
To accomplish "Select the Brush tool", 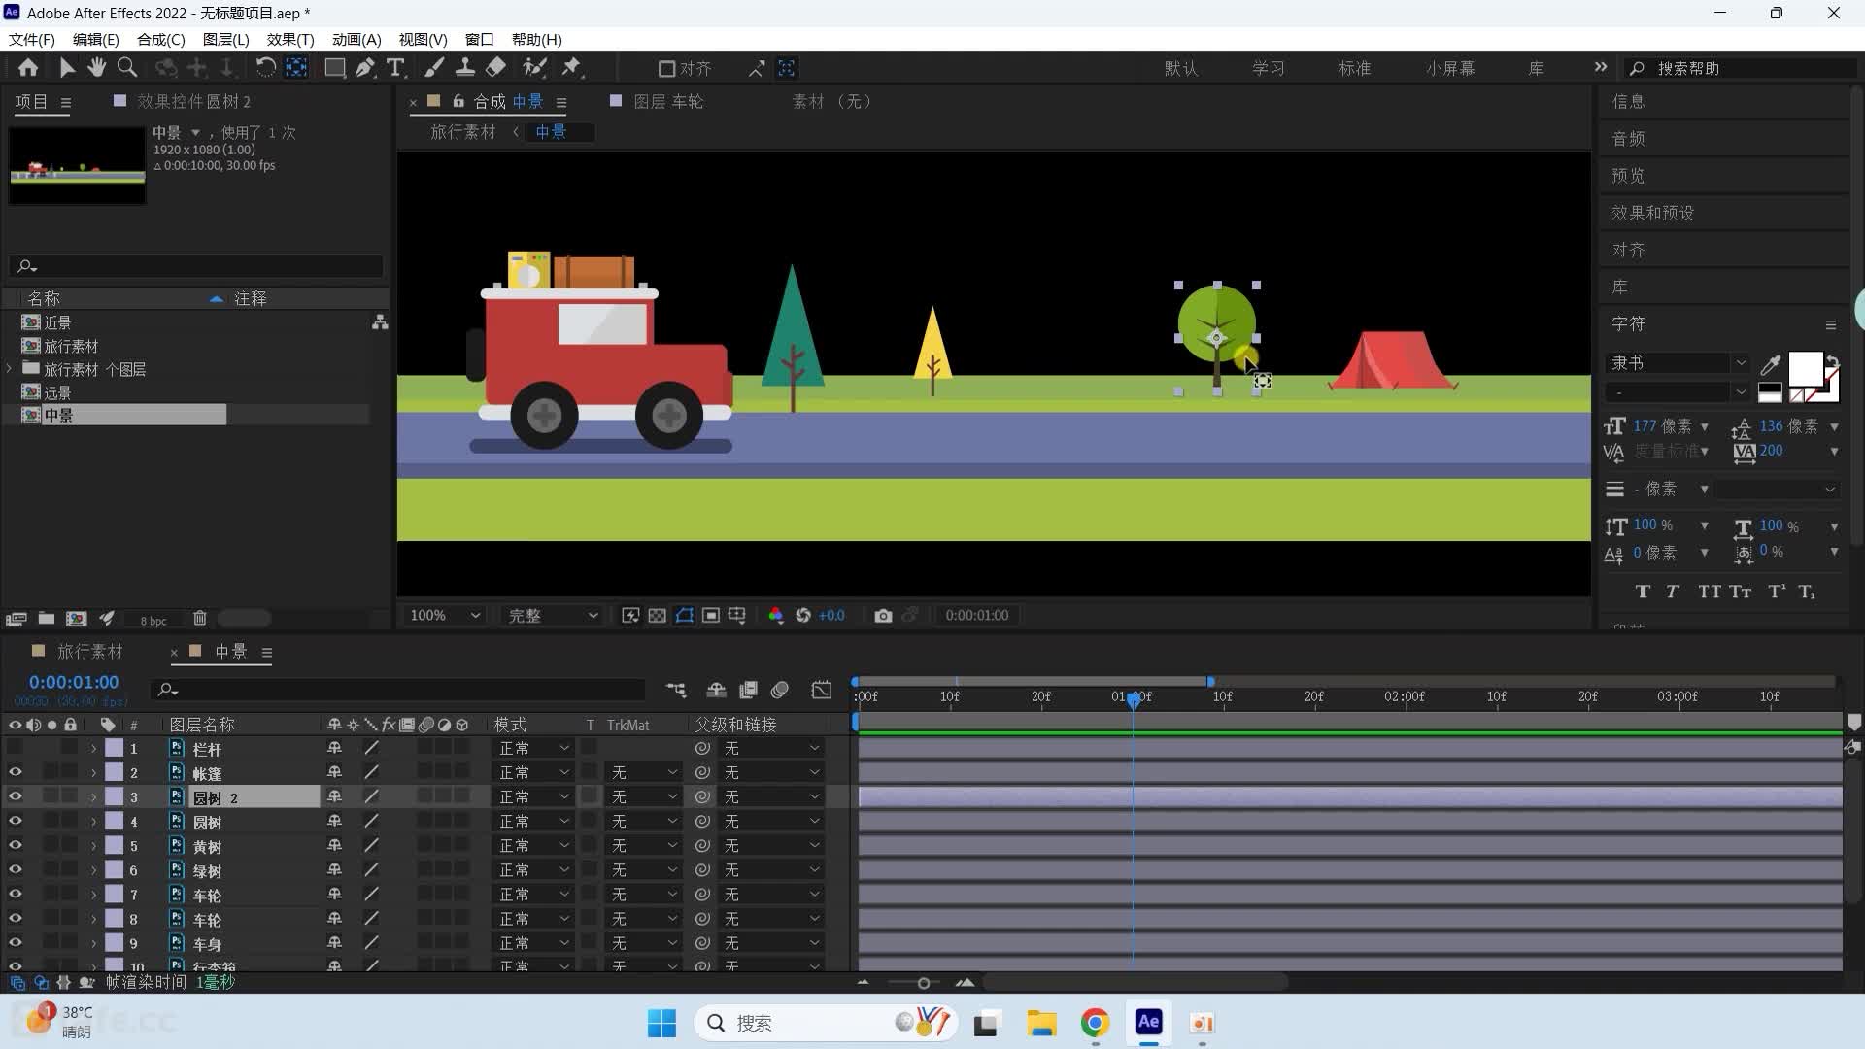I will click(x=434, y=68).
